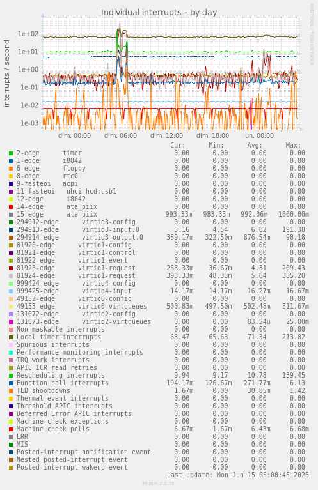
Task: Click the Last update timestamp text
Action: point(238,475)
